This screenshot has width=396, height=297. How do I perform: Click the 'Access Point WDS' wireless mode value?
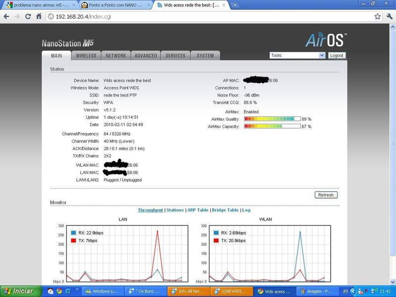[121, 88]
